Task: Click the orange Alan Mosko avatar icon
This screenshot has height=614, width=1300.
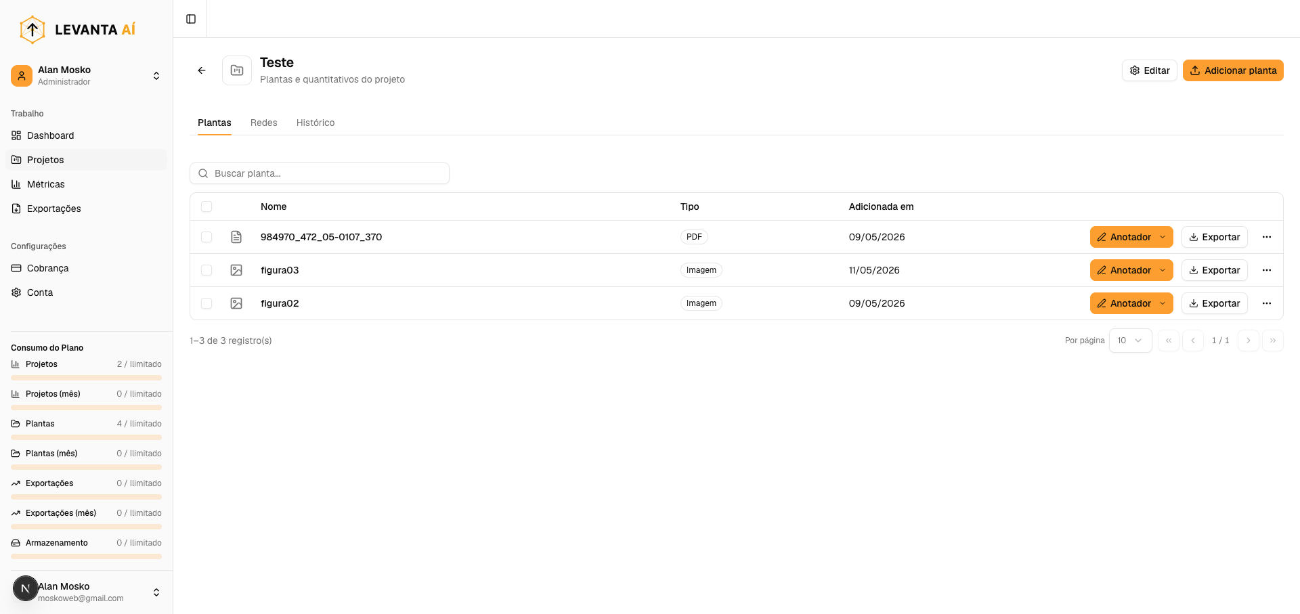Action: click(x=22, y=76)
